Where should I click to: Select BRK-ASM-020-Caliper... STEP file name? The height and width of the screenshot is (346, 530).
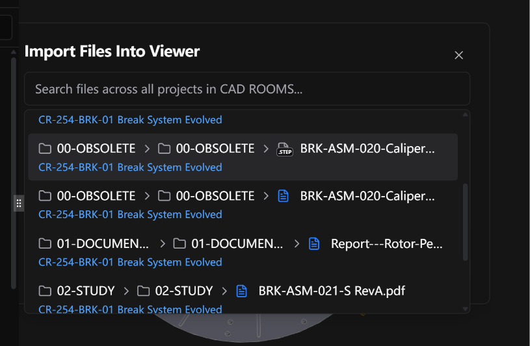click(367, 149)
